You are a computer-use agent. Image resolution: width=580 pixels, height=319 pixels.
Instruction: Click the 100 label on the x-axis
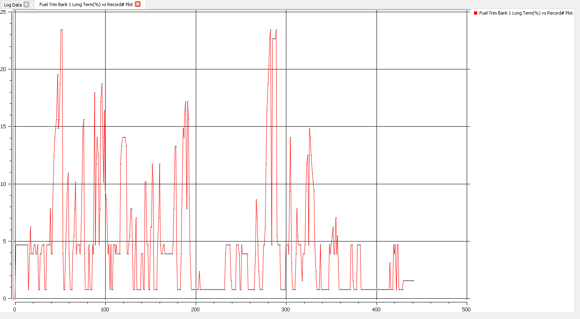105,309
